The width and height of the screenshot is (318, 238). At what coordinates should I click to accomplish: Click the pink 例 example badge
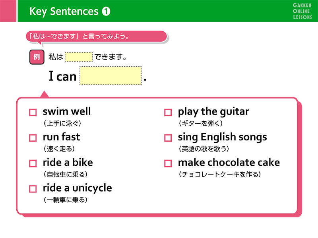(37, 57)
